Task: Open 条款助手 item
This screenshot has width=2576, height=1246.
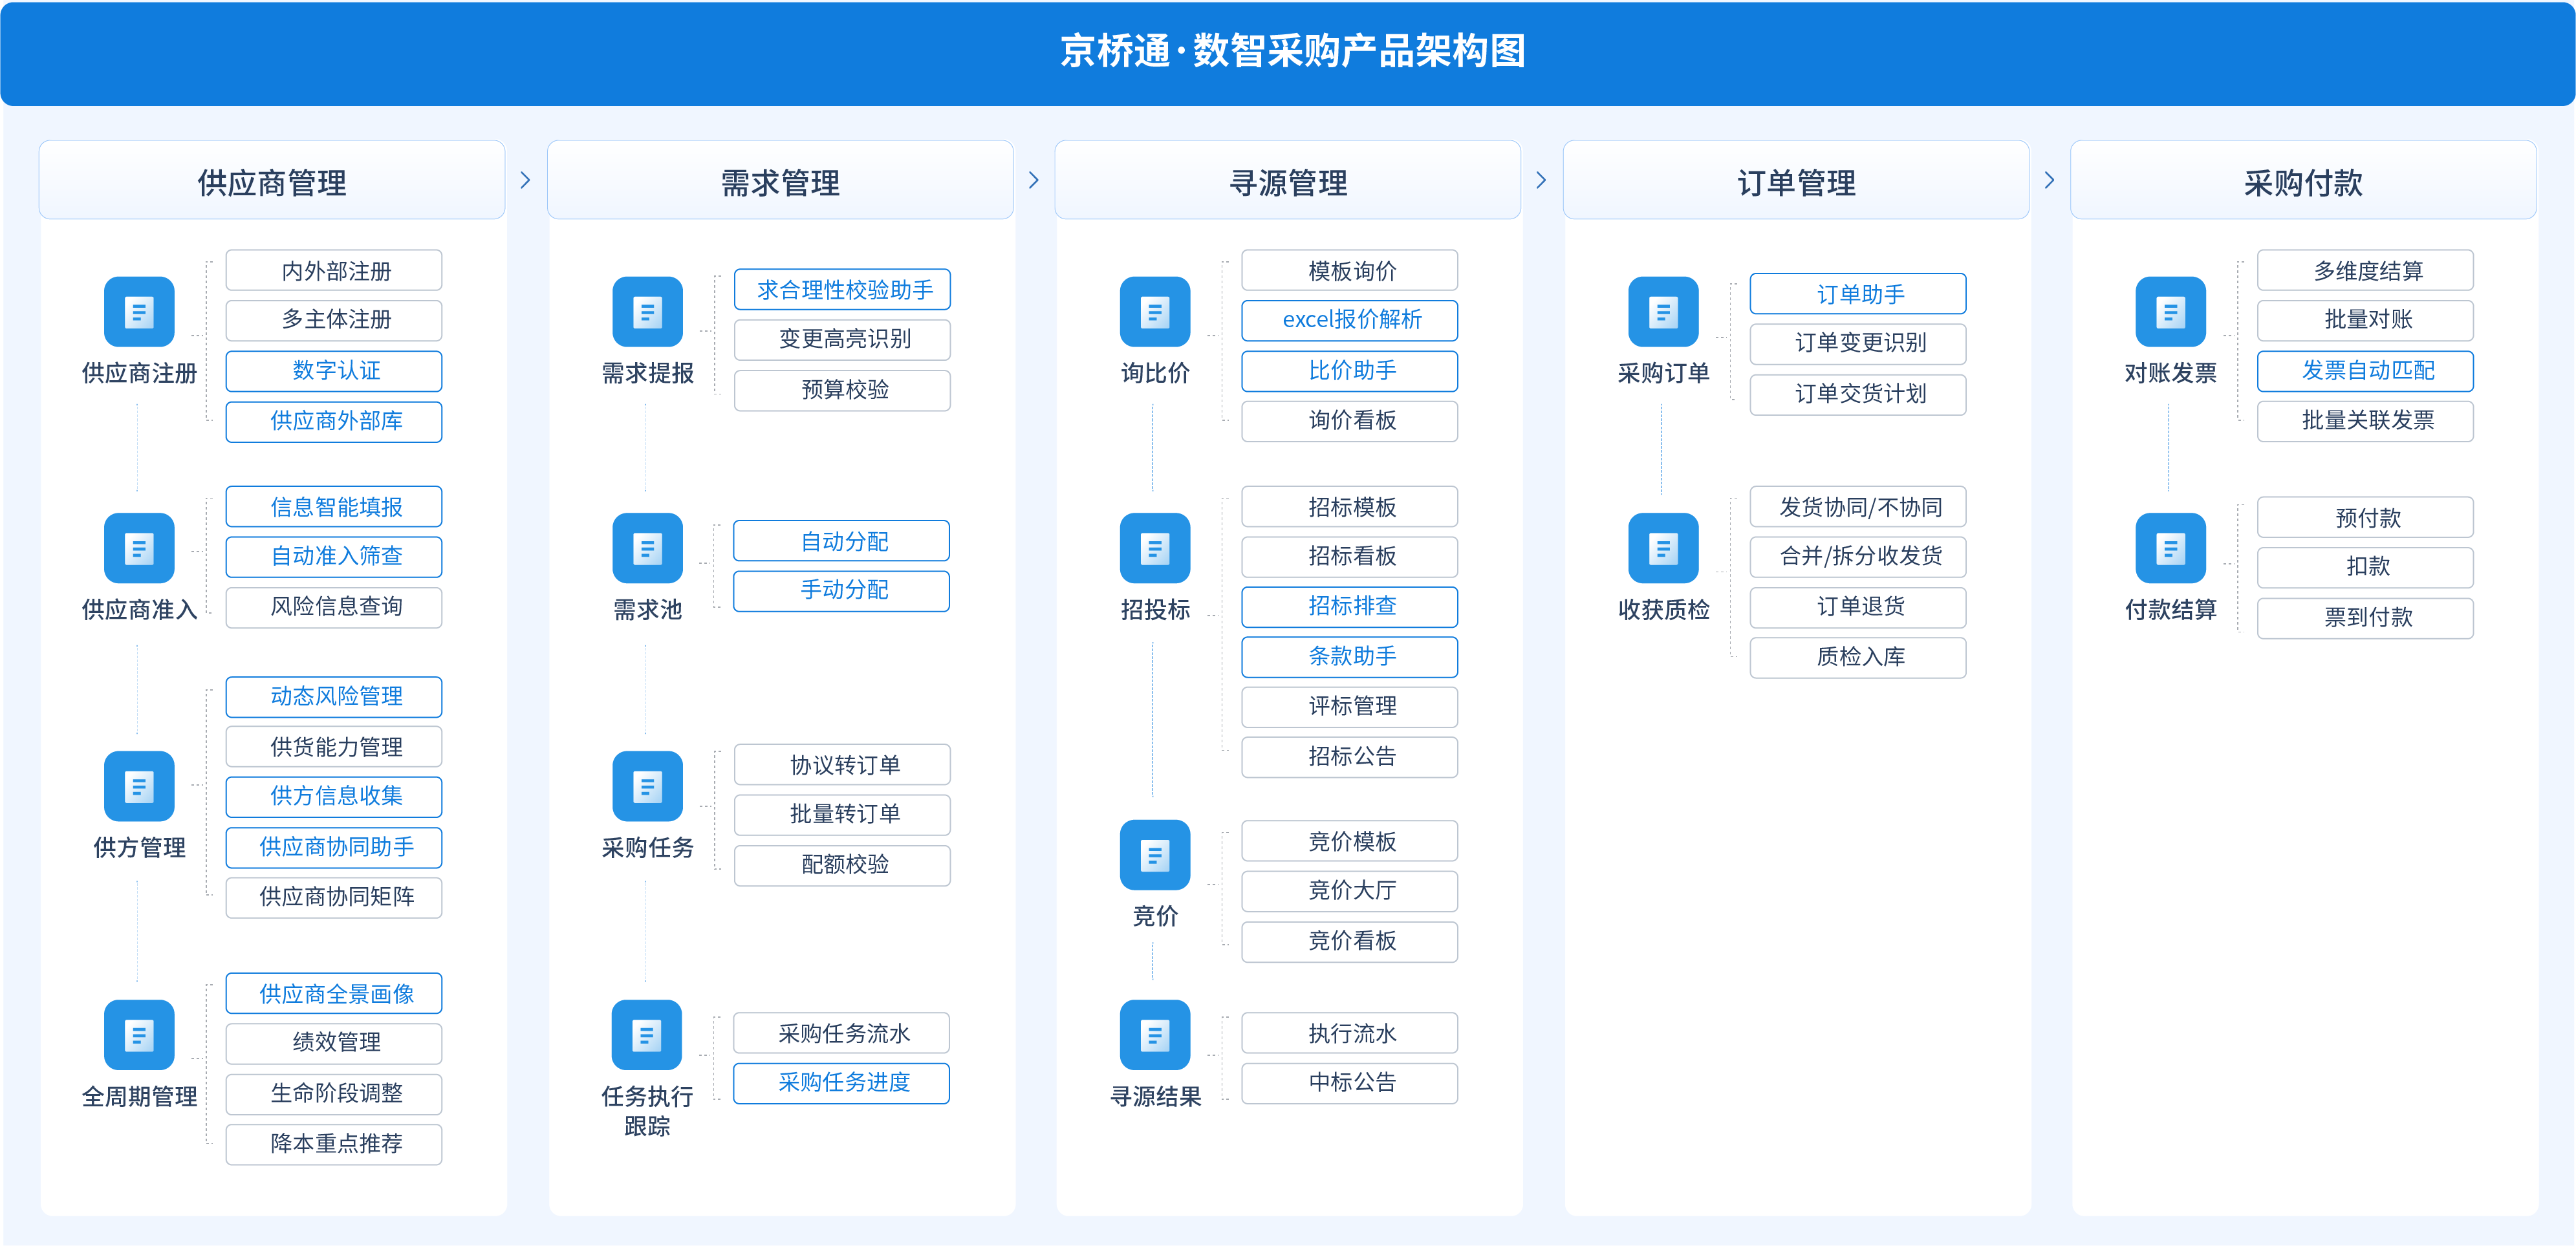Action: [x=1350, y=657]
